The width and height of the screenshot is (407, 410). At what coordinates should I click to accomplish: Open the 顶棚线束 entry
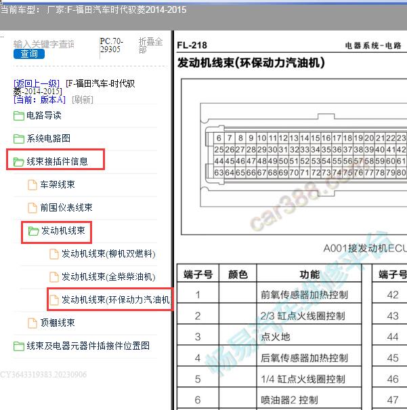point(58,323)
